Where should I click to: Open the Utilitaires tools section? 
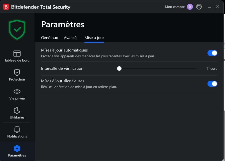click(x=17, y=110)
